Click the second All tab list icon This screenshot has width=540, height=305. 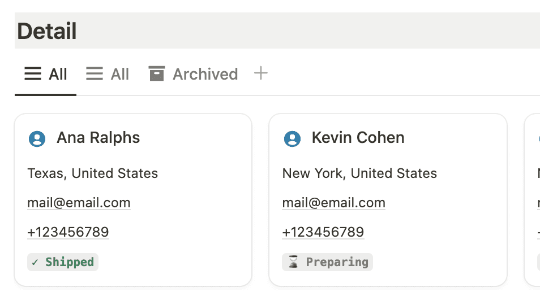tap(95, 74)
